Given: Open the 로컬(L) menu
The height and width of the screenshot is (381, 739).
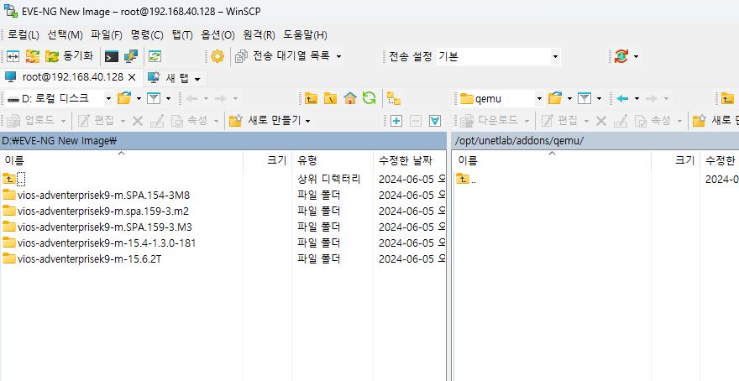Looking at the screenshot, I should [x=24, y=35].
